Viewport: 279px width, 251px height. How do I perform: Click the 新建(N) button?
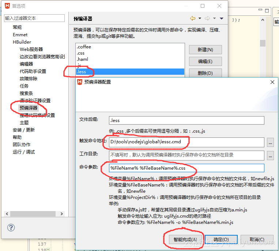(x=206, y=49)
